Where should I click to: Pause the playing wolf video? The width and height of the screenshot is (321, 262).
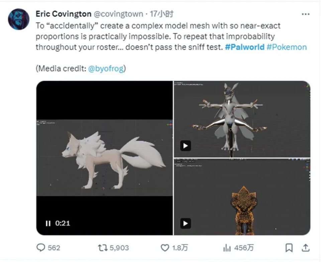(48, 223)
